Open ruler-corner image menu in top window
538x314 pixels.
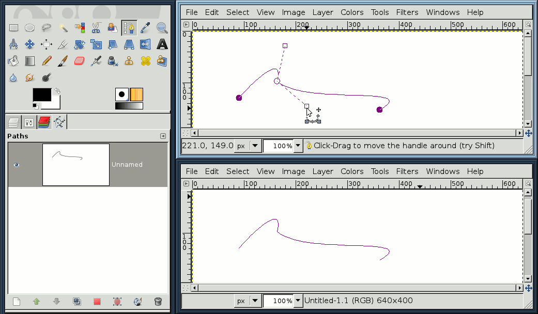186,24
